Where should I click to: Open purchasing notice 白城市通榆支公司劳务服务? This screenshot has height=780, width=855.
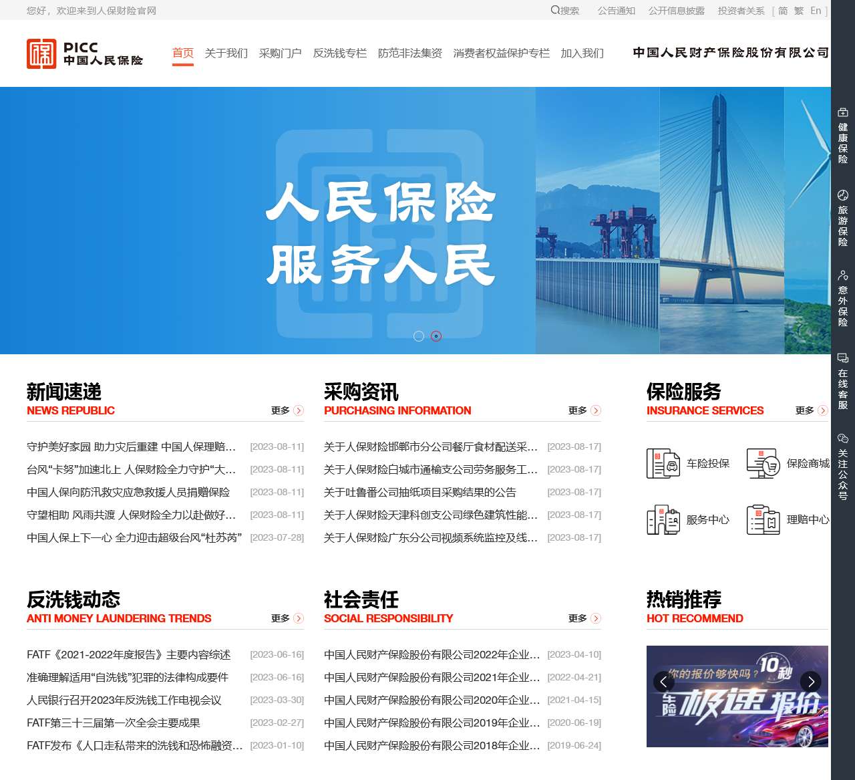coord(431,469)
